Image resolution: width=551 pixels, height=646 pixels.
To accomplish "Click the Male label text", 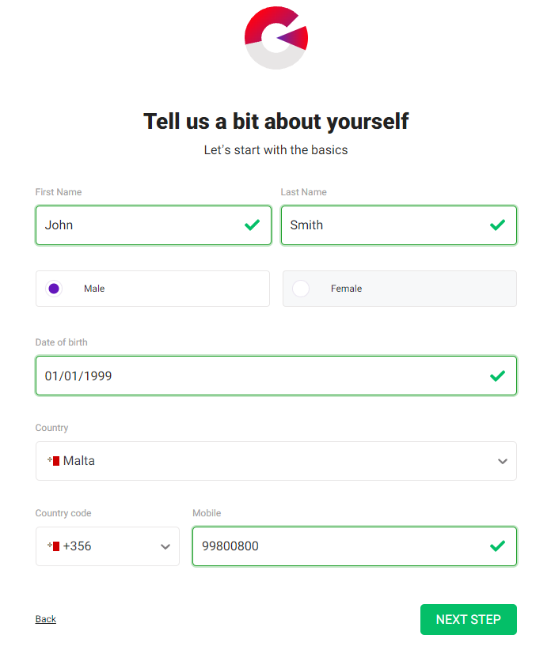I will (94, 289).
